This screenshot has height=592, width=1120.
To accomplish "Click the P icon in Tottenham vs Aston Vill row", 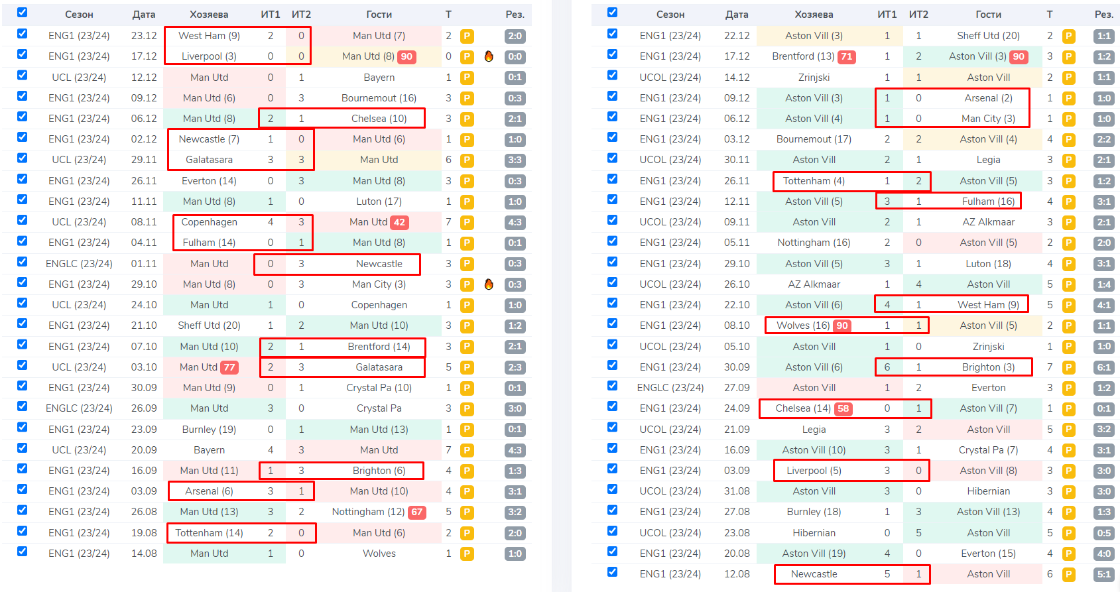I will coord(1069,181).
